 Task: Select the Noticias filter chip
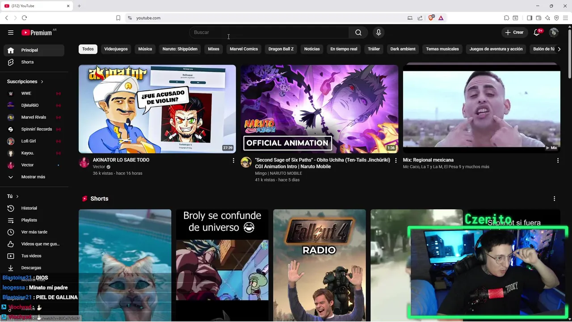[x=312, y=49]
